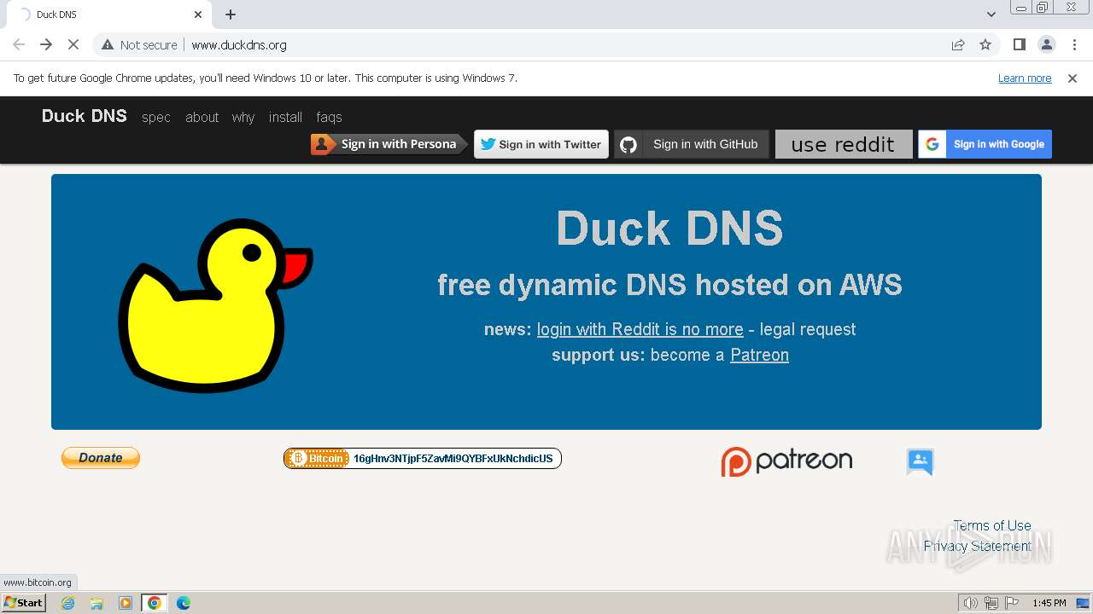Toggle the Chrome side panel

1019,44
